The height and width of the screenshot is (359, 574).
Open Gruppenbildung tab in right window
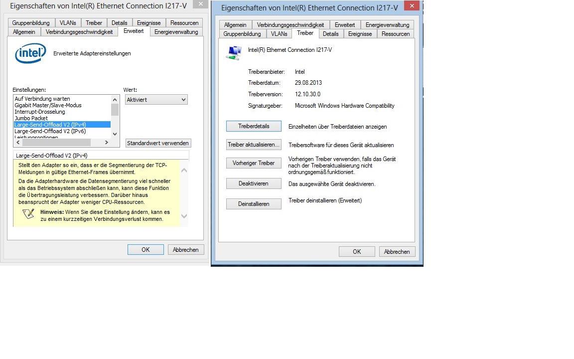coord(242,34)
